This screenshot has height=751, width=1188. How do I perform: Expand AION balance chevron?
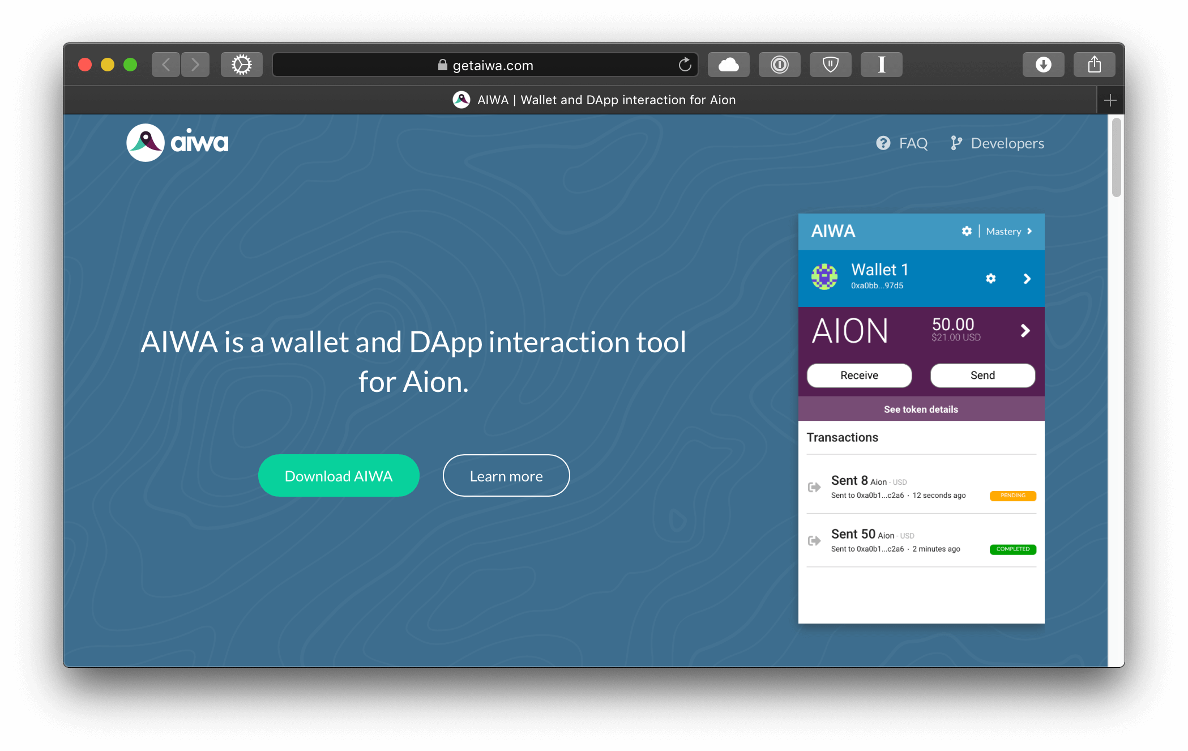[1025, 331]
